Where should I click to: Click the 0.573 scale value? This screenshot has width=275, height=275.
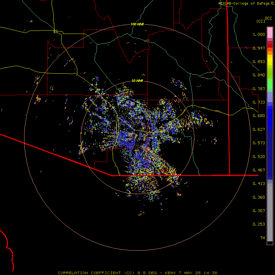259,143
